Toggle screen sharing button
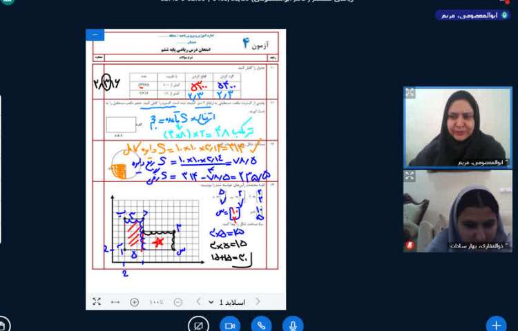Image resolution: width=518 pixels, height=331 pixels. 198,325
